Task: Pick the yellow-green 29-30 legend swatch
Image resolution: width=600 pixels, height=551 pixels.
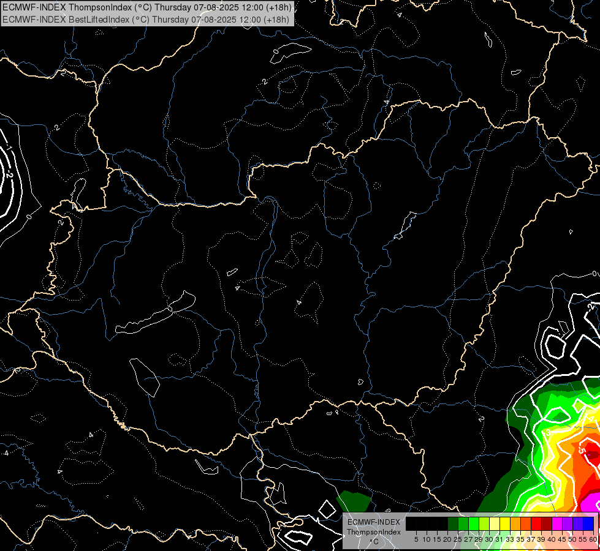Action: pyautogui.click(x=484, y=523)
